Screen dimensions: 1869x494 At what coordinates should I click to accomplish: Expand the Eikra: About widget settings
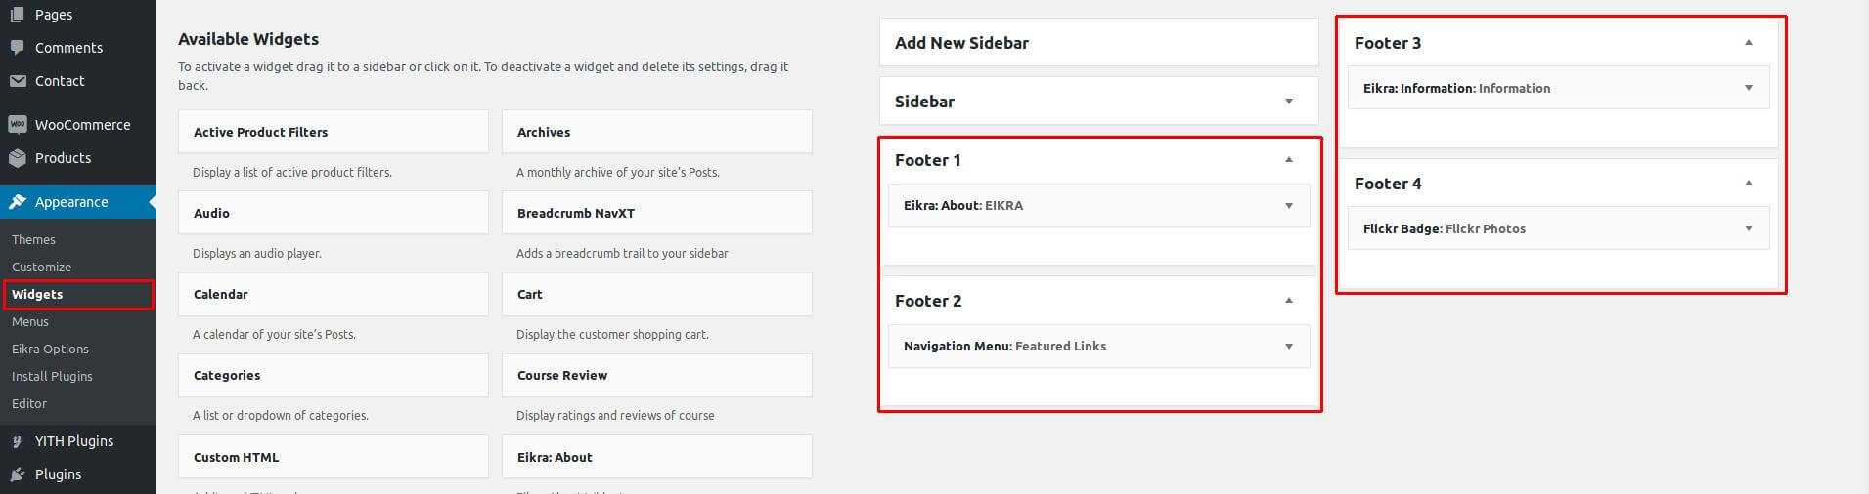1289,206
